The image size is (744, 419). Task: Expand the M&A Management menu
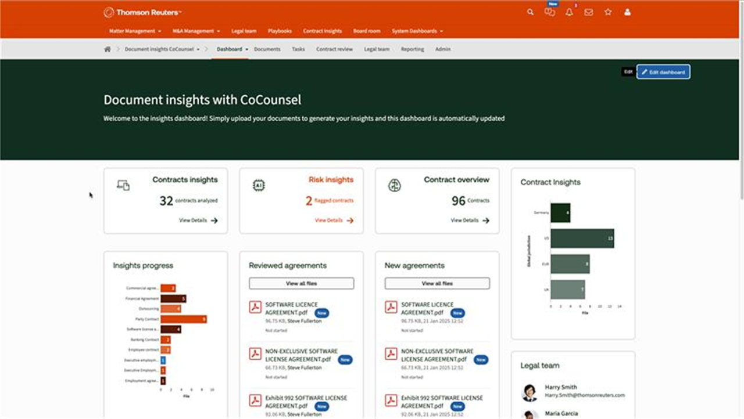[196, 31]
